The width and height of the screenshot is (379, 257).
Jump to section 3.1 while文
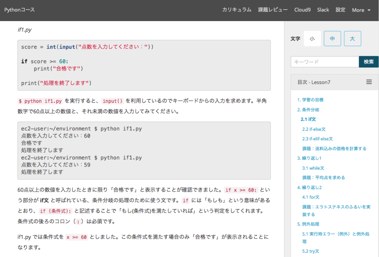(x=313, y=168)
